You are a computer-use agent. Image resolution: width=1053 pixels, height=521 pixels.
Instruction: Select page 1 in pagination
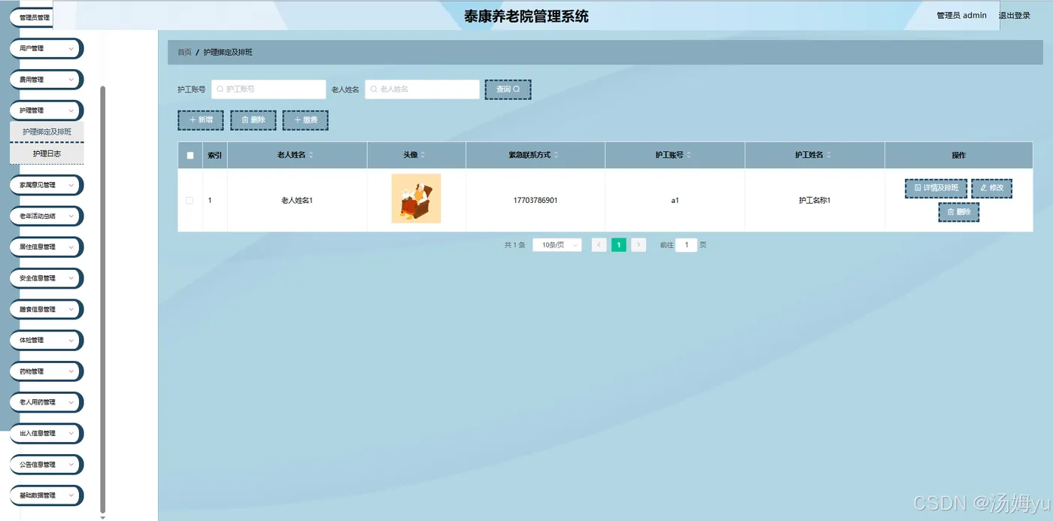pyautogui.click(x=619, y=245)
